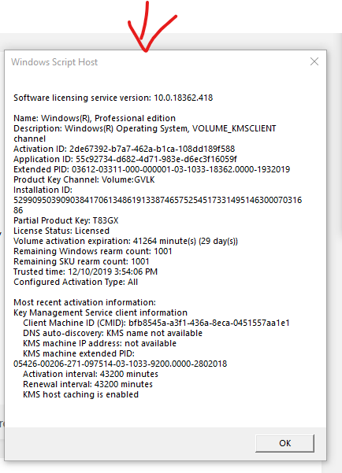Click the text 'Software licensing service version: 10.0.18362.418'
This screenshot has height=473, width=342.
113,98
